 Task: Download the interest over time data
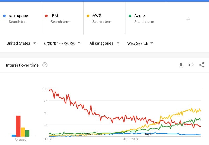pyautogui.click(x=181, y=65)
